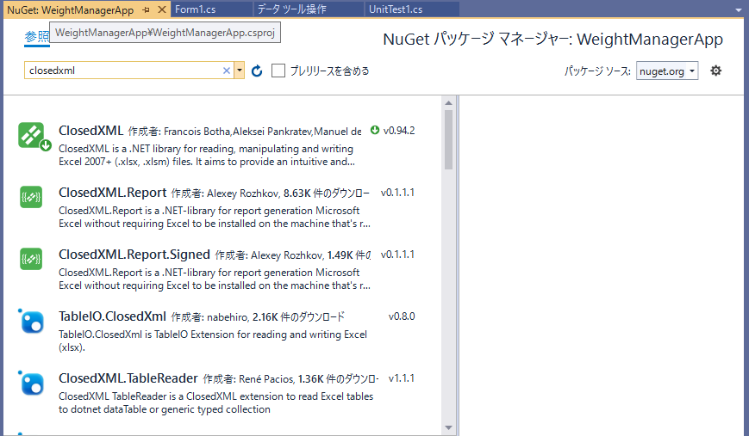Click the TableIO.ClosedXml package icon

point(32,321)
